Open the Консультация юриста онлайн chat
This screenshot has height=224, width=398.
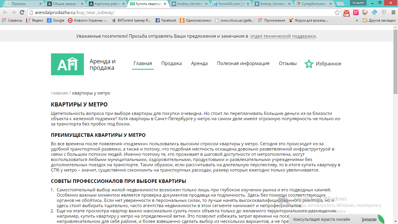click(322, 219)
